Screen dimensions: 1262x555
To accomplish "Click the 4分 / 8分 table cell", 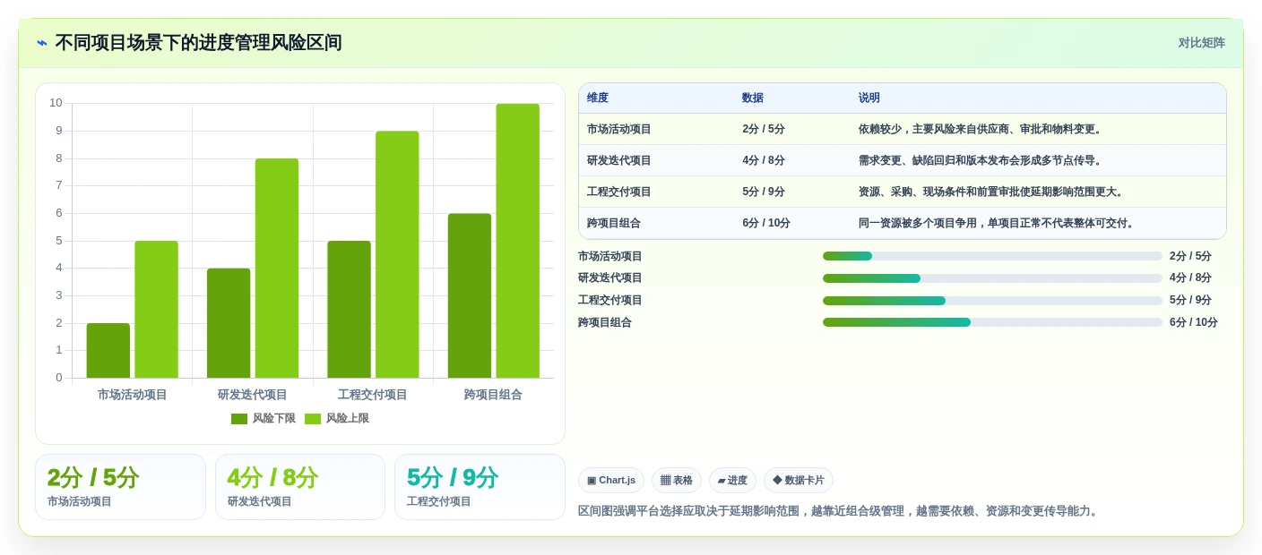I will click(x=764, y=160).
